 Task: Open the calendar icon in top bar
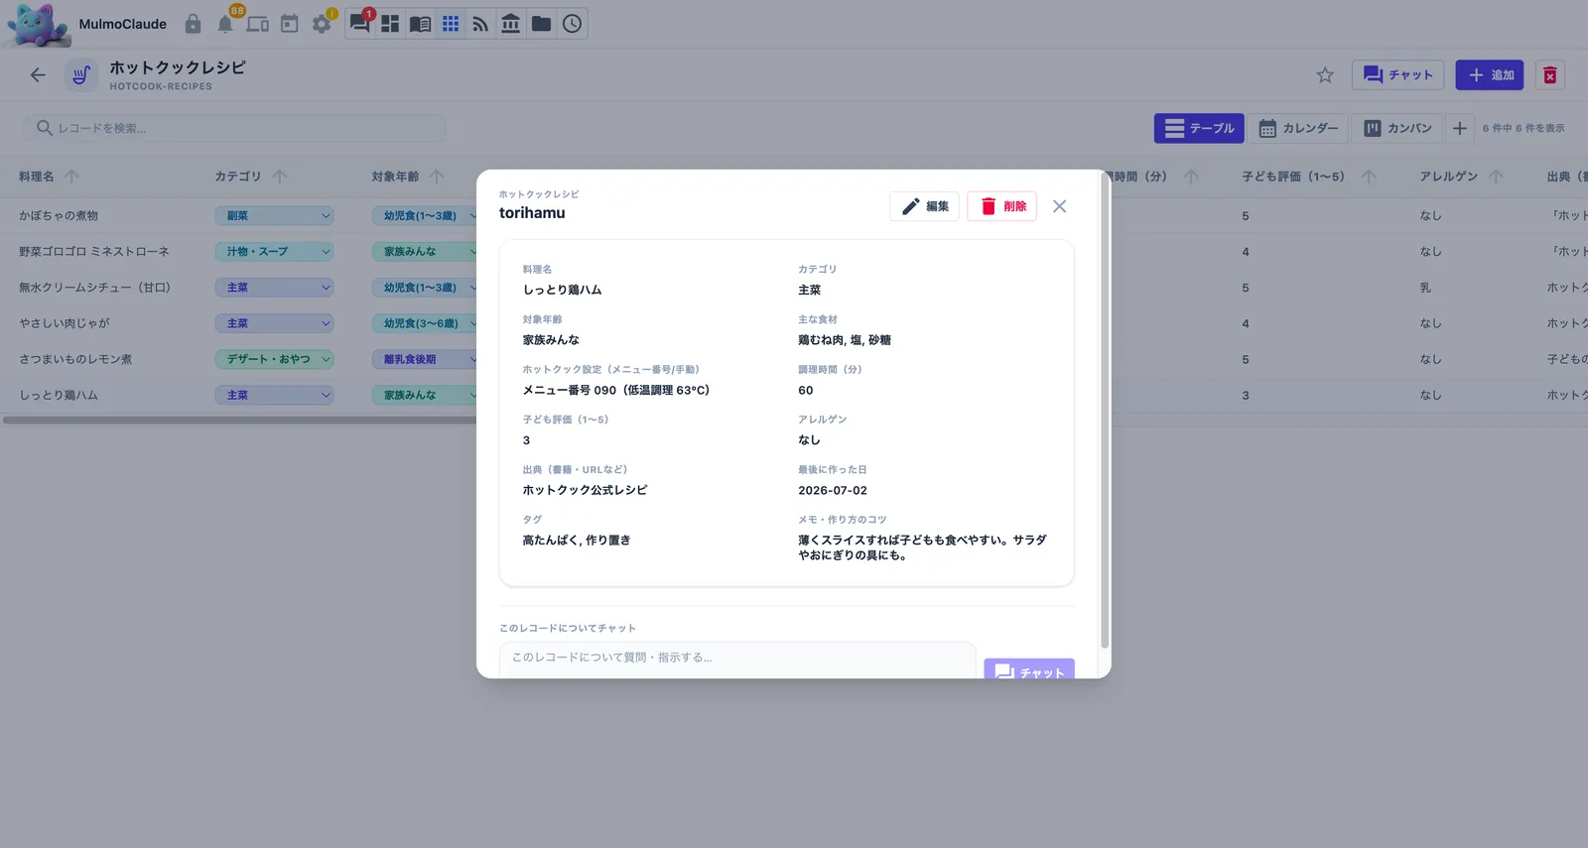tap(290, 24)
